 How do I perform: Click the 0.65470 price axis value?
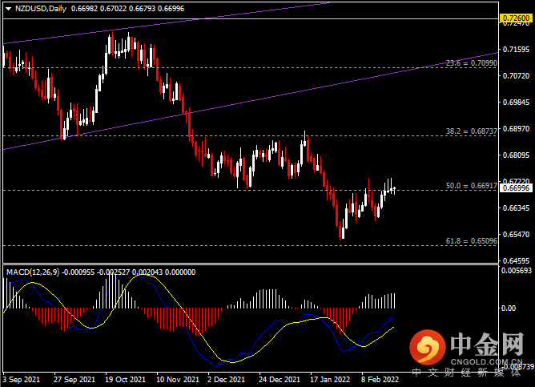517,235
